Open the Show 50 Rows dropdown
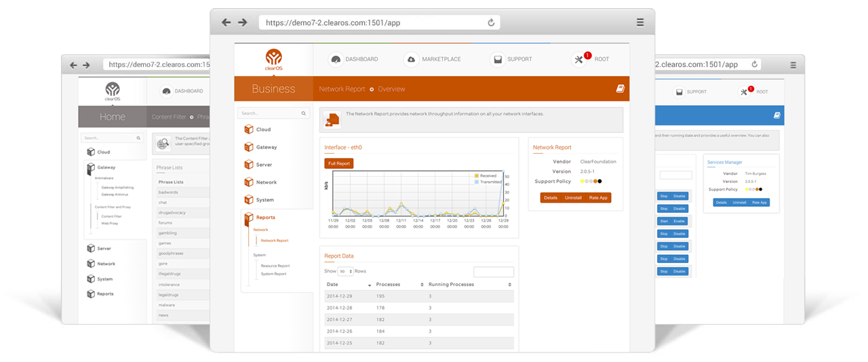Image resolution: width=868 pixels, height=362 pixels. (x=346, y=271)
